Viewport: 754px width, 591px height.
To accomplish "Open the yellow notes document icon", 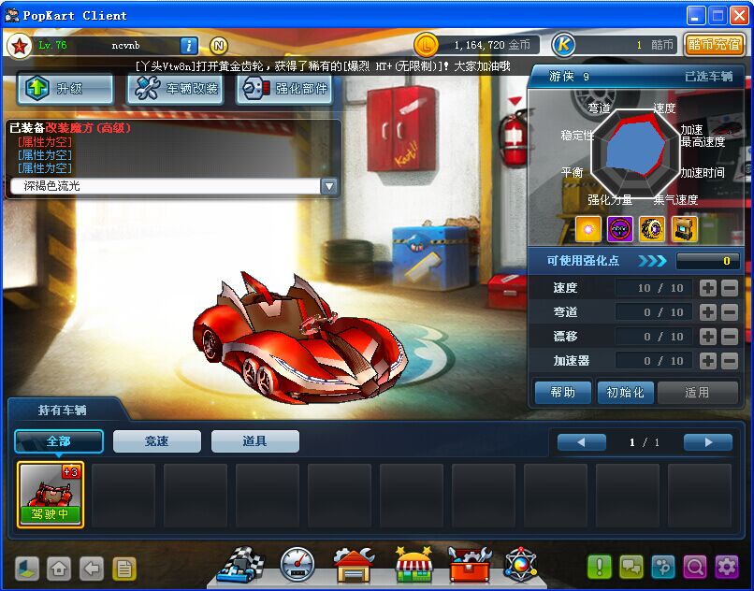I will tap(124, 569).
